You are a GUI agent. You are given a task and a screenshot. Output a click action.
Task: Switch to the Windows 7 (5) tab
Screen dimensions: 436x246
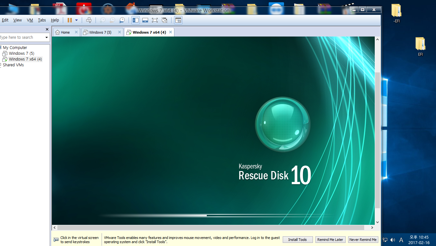click(102, 32)
